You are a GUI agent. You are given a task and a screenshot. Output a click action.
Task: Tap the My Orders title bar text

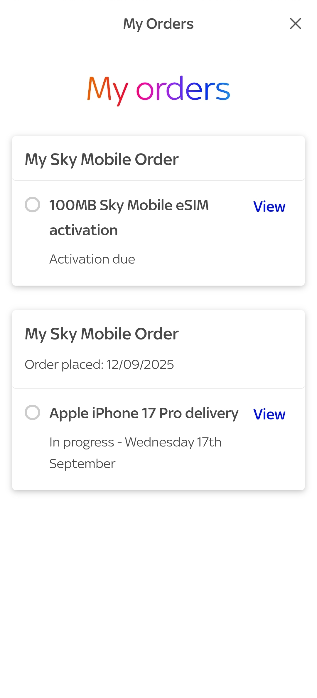[x=158, y=24]
